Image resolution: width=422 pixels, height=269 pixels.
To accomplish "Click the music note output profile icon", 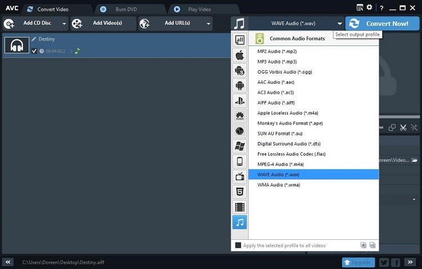I will [x=239, y=24].
